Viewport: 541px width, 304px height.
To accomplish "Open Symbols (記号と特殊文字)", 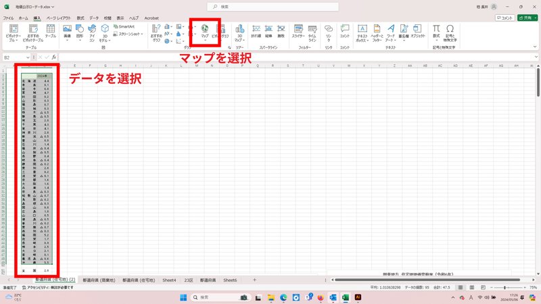I will [x=450, y=33].
